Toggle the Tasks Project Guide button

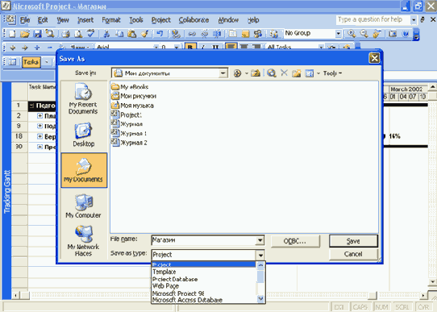(x=31, y=62)
